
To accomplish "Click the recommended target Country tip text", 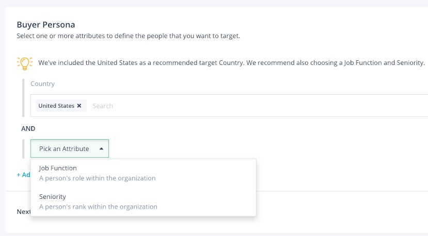I will click(231, 63).
